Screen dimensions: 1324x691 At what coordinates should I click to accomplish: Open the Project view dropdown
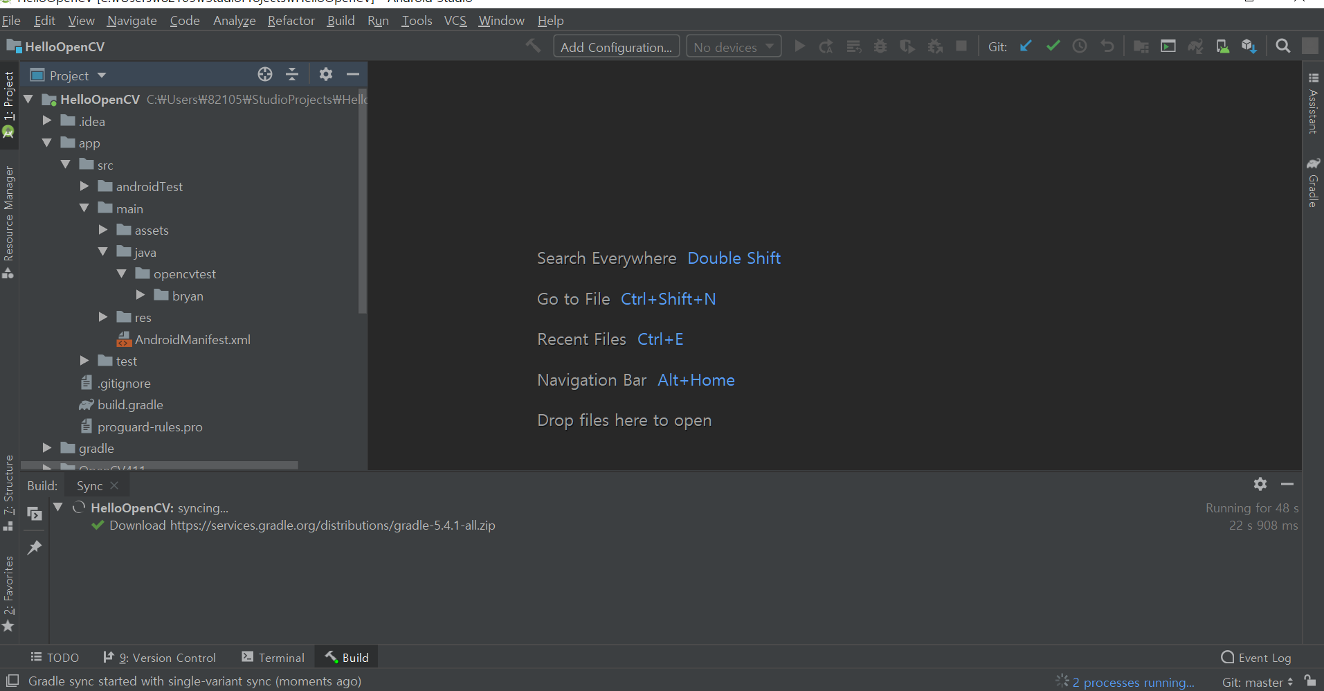(69, 75)
